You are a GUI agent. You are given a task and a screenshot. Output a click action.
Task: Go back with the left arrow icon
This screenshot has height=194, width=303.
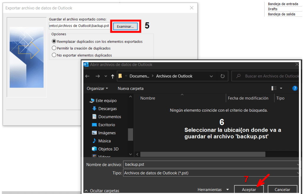87,76
